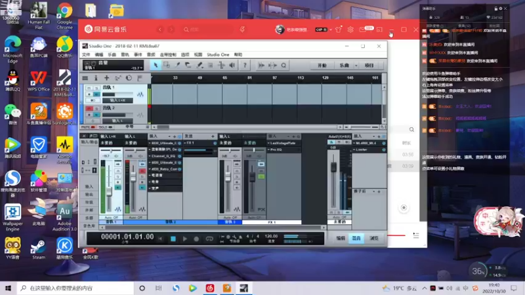Open the question mark help icon
The height and width of the screenshot is (295, 525).
(x=245, y=65)
